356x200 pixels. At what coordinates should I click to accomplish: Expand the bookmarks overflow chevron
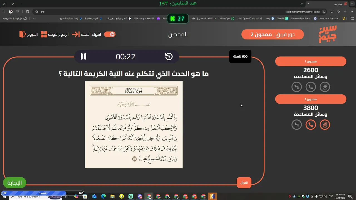(34, 19)
